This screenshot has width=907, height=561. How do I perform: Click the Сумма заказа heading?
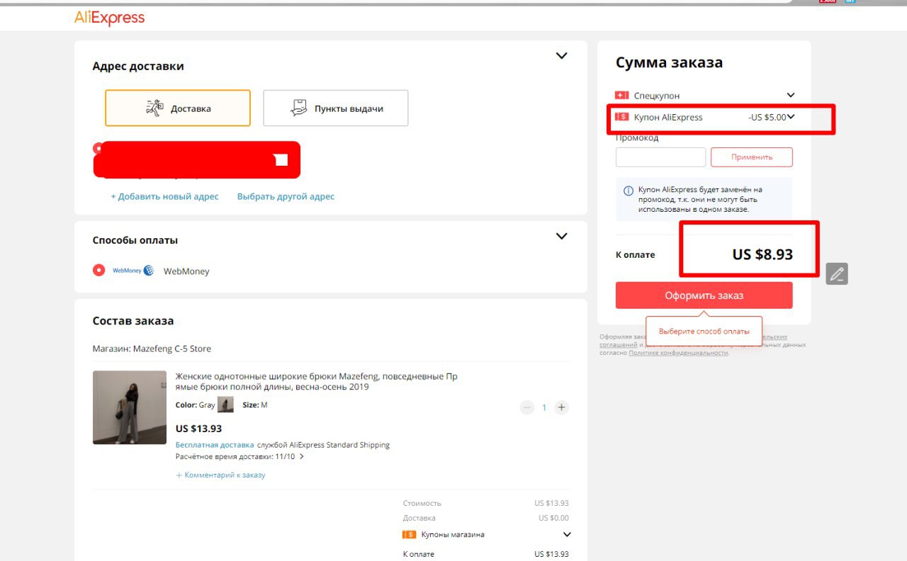pyautogui.click(x=669, y=62)
